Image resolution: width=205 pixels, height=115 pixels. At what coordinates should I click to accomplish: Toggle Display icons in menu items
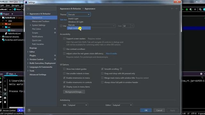coord(64,87)
